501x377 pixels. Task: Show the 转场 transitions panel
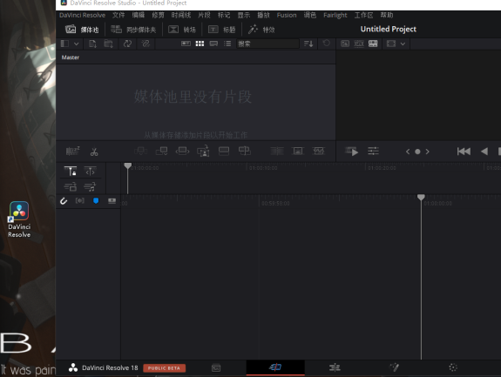point(182,30)
